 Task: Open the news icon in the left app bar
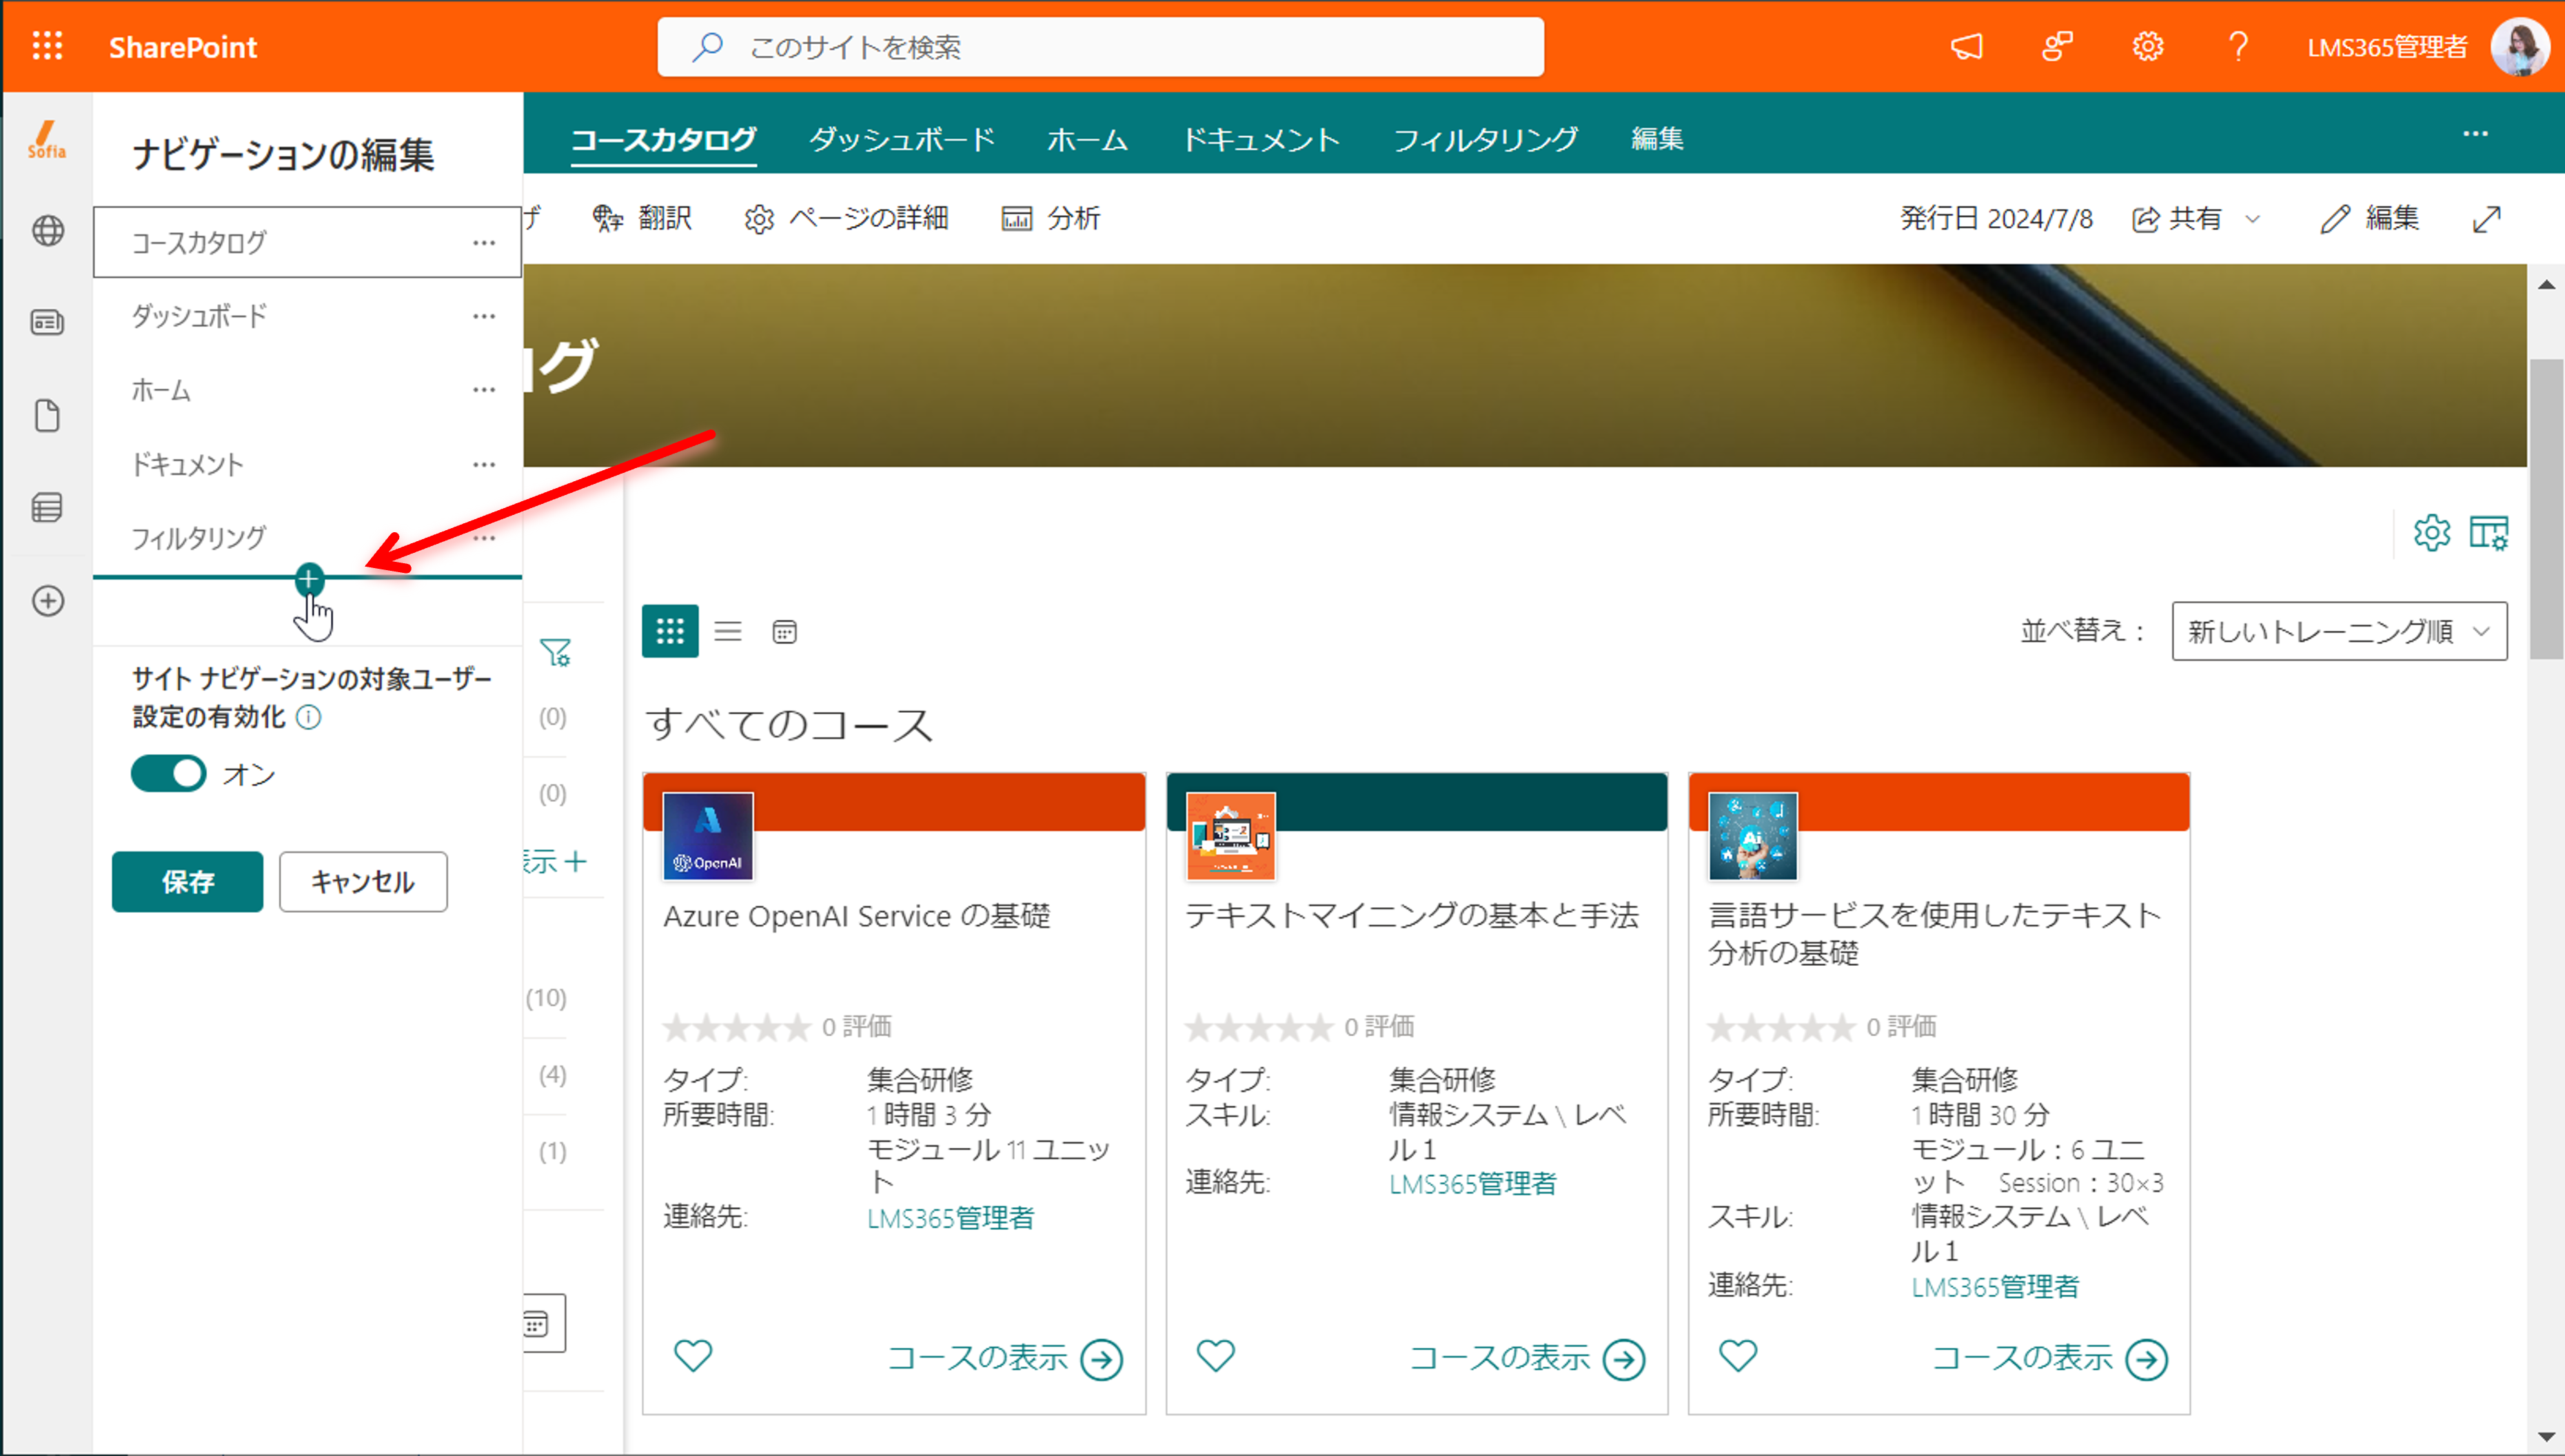[x=48, y=322]
